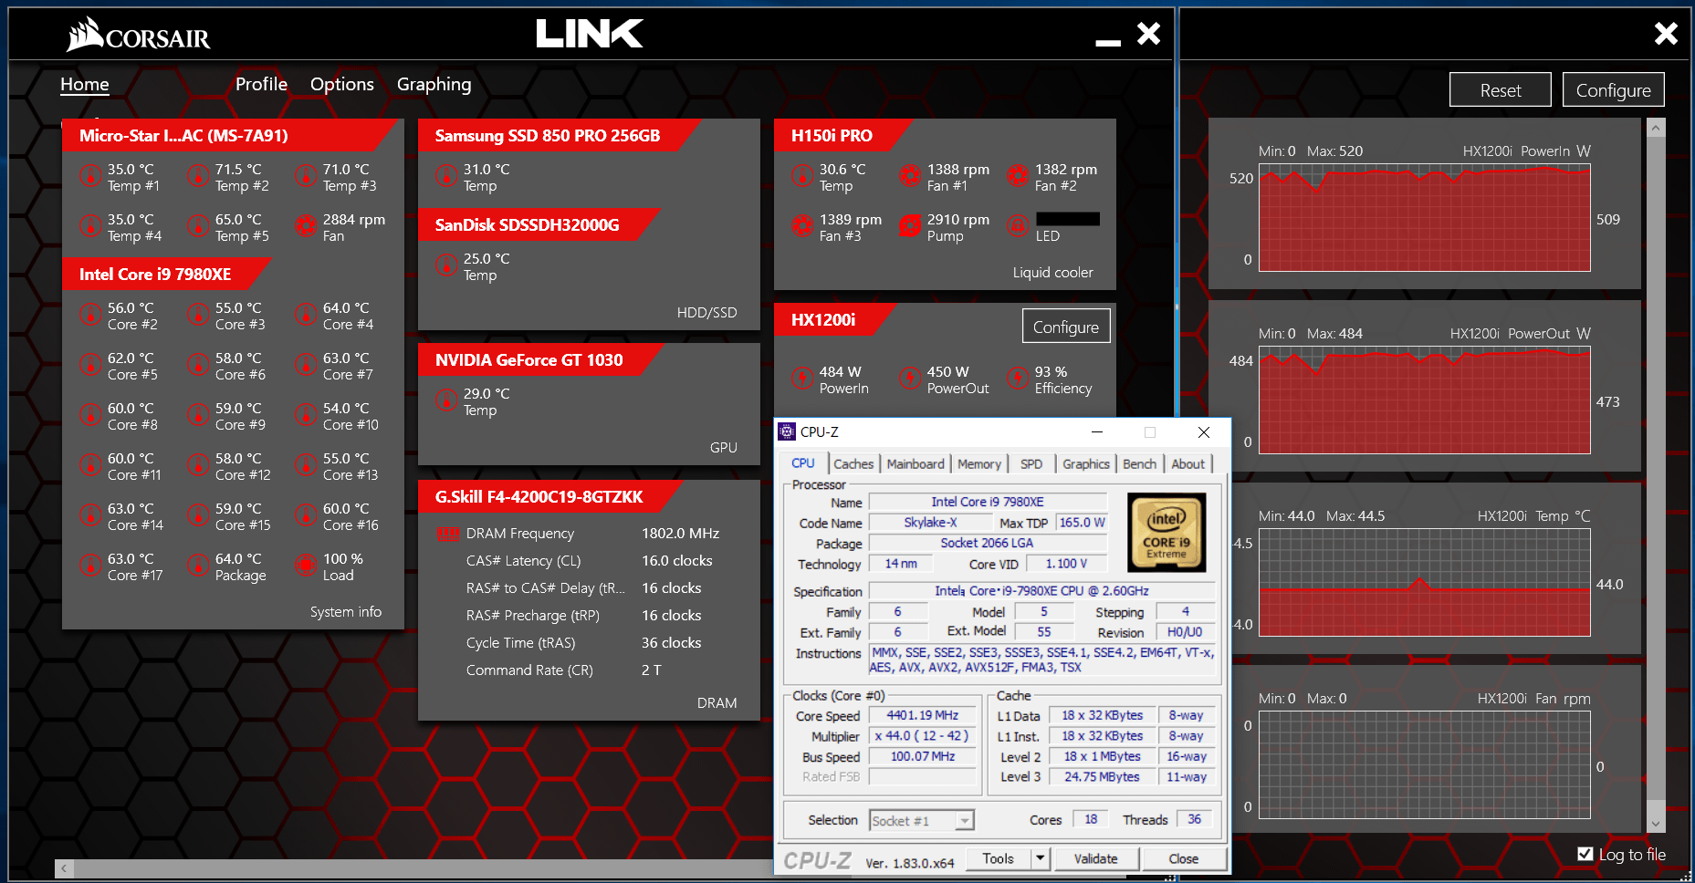Viewport: 1695px width, 883px height.
Task: Click the HX1200i PowerIn graph
Action: (1425, 218)
